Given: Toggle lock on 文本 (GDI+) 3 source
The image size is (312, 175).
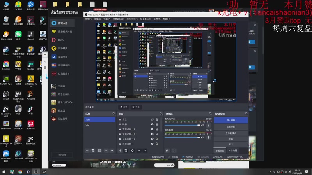Looking at the screenshot, I should point(157,134).
